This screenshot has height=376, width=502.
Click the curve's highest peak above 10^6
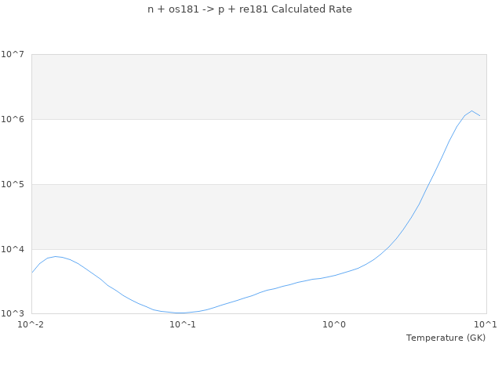[x=471, y=110]
